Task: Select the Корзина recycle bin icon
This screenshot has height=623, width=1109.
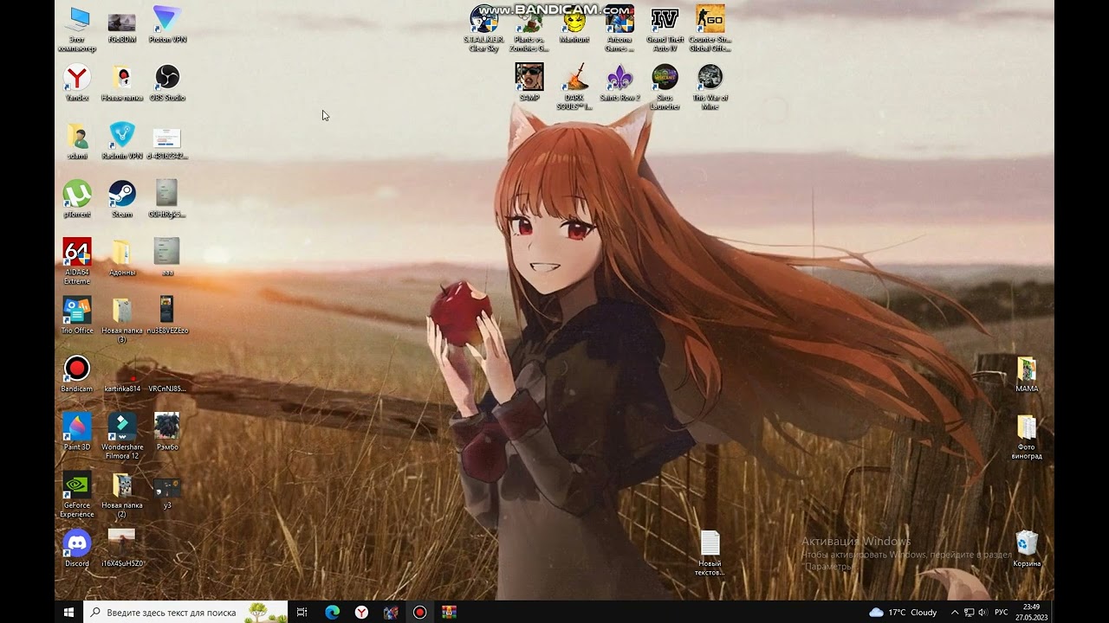Action: coord(1027,549)
